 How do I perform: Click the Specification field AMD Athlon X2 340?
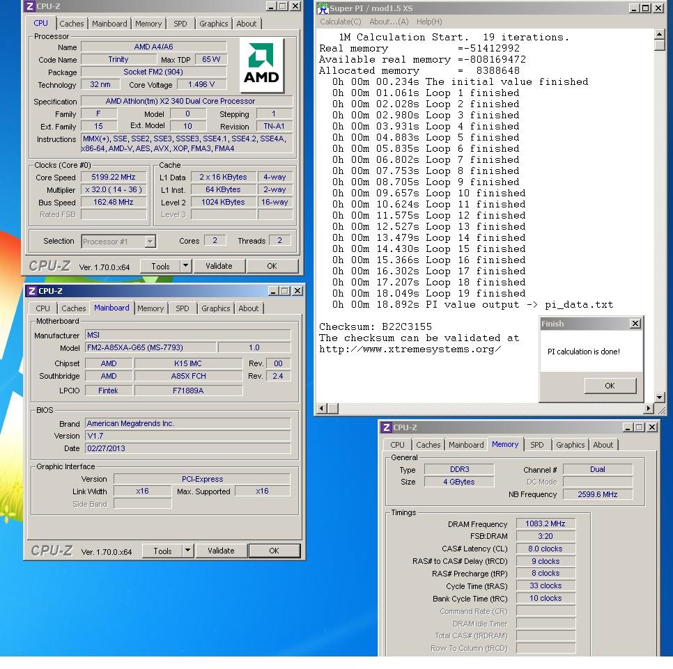187,101
